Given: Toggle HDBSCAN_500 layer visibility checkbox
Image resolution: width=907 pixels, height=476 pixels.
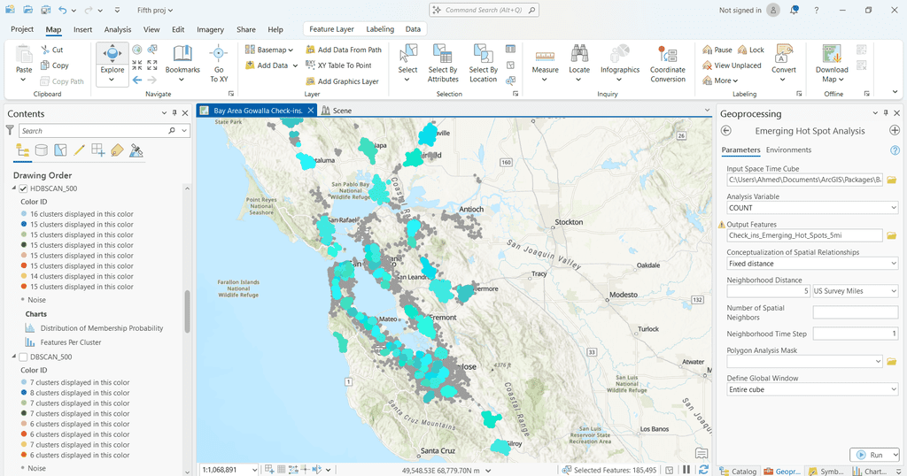Looking at the screenshot, I should click(x=23, y=188).
